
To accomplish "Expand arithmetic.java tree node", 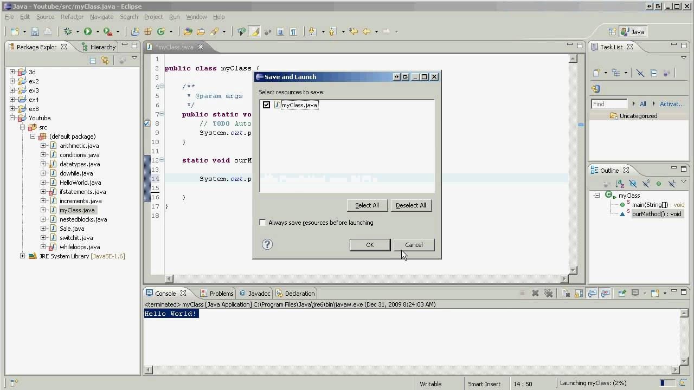I will tap(43, 146).
